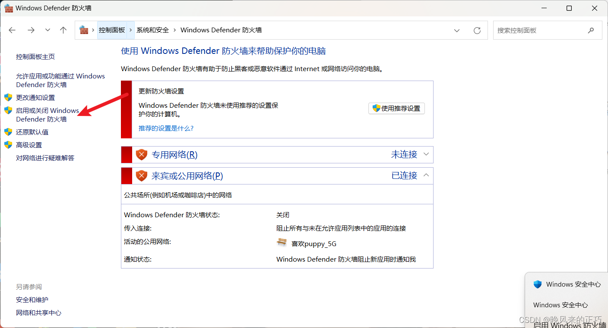This screenshot has width=608, height=328.
Task: Click the 搜索控制面板 search field
Action: coord(548,31)
